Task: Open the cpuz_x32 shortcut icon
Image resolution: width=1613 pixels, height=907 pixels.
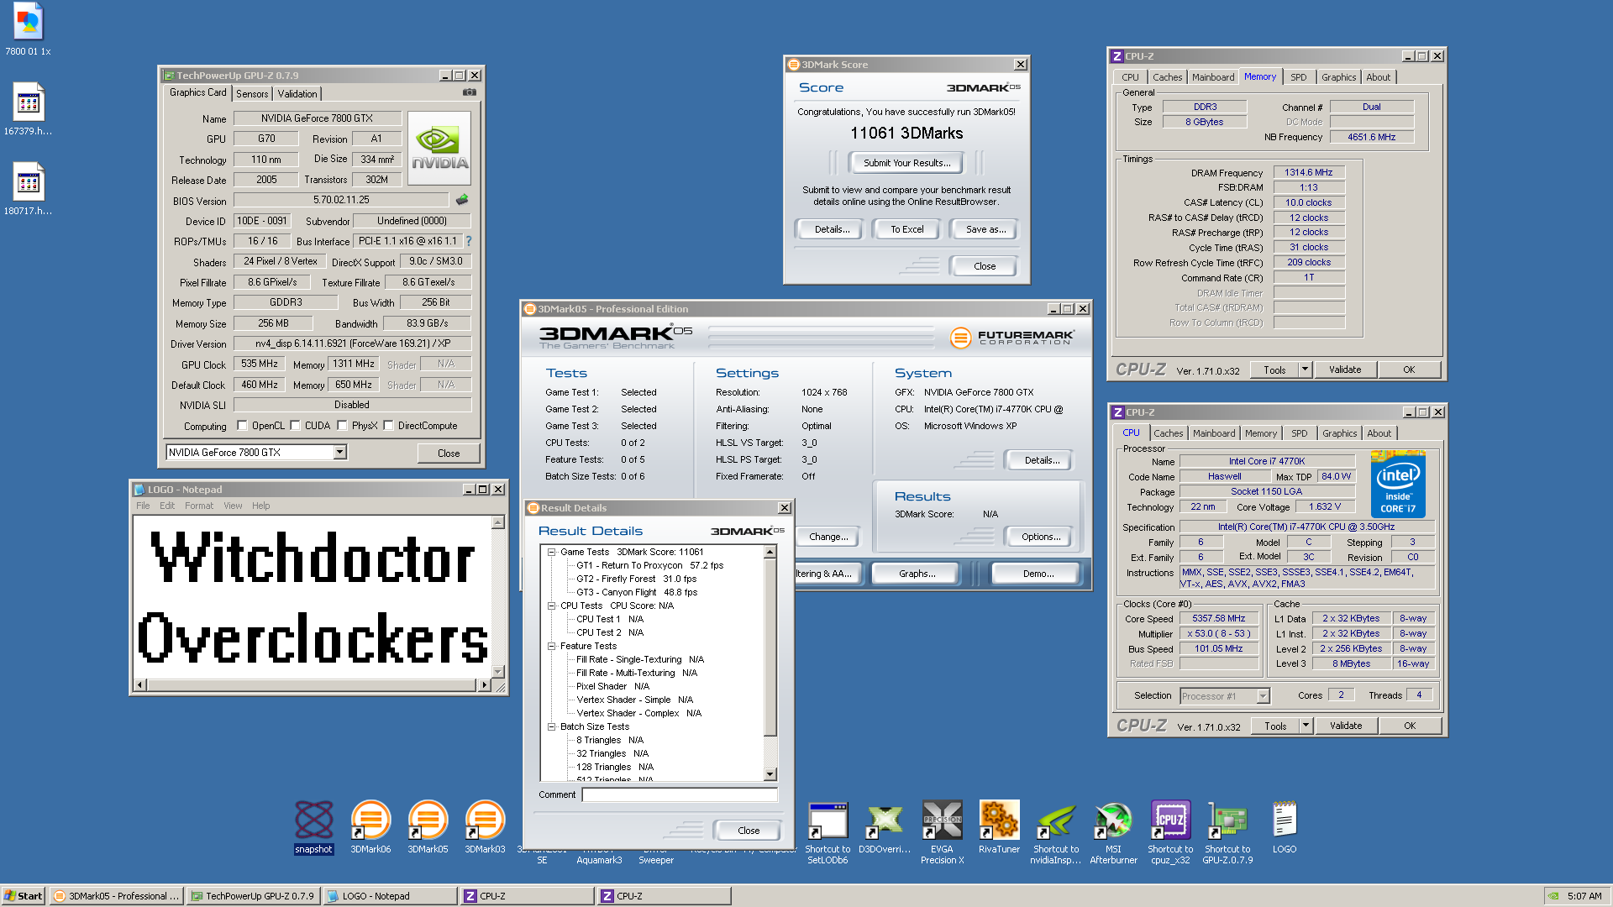Action: (x=1170, y=832)
